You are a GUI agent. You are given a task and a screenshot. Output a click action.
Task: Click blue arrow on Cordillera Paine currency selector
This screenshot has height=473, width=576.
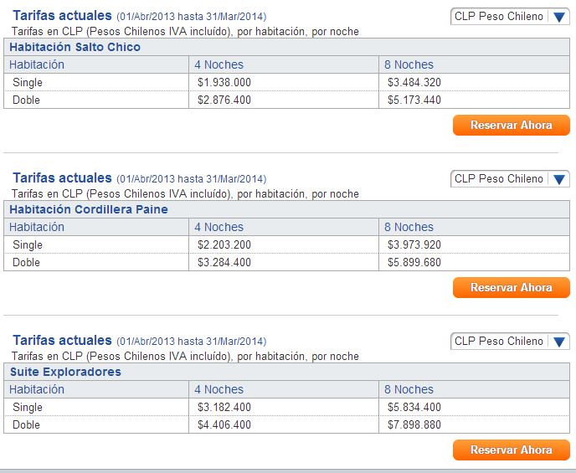coord(559,180)
